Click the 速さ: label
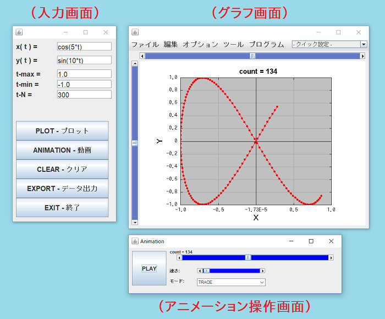 click(x=174, y=271)
